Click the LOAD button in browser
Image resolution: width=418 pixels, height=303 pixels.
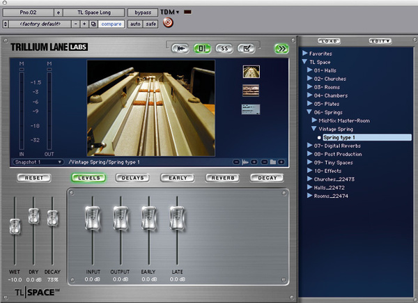pyautogui.click(x=330, y=41)
